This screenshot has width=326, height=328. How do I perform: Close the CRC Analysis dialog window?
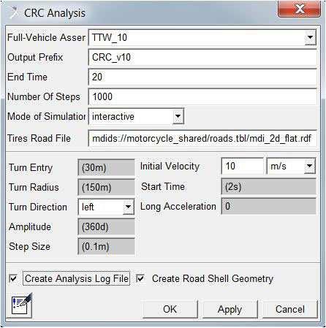coord(299,9)
